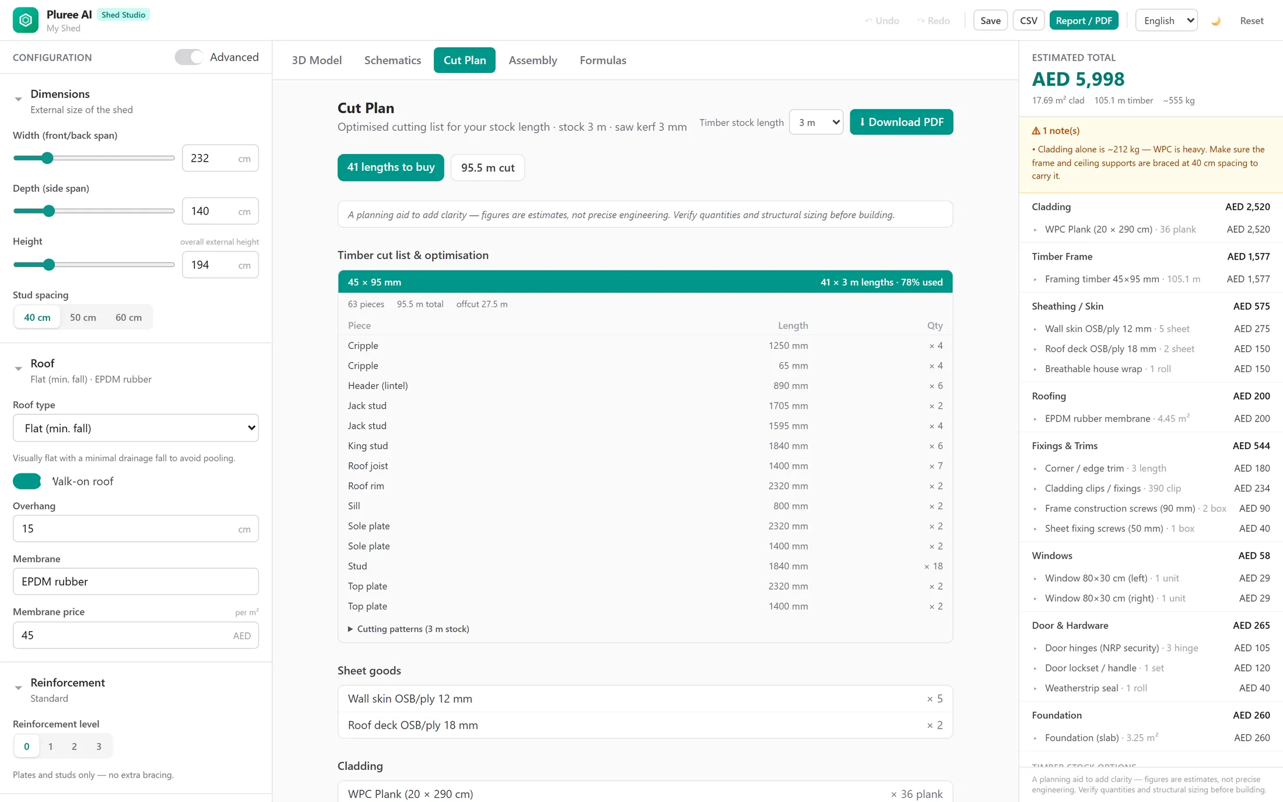The image size is (1283, 802).
Task: Adjust the Width slider handle
Action: tap(48, 158)
